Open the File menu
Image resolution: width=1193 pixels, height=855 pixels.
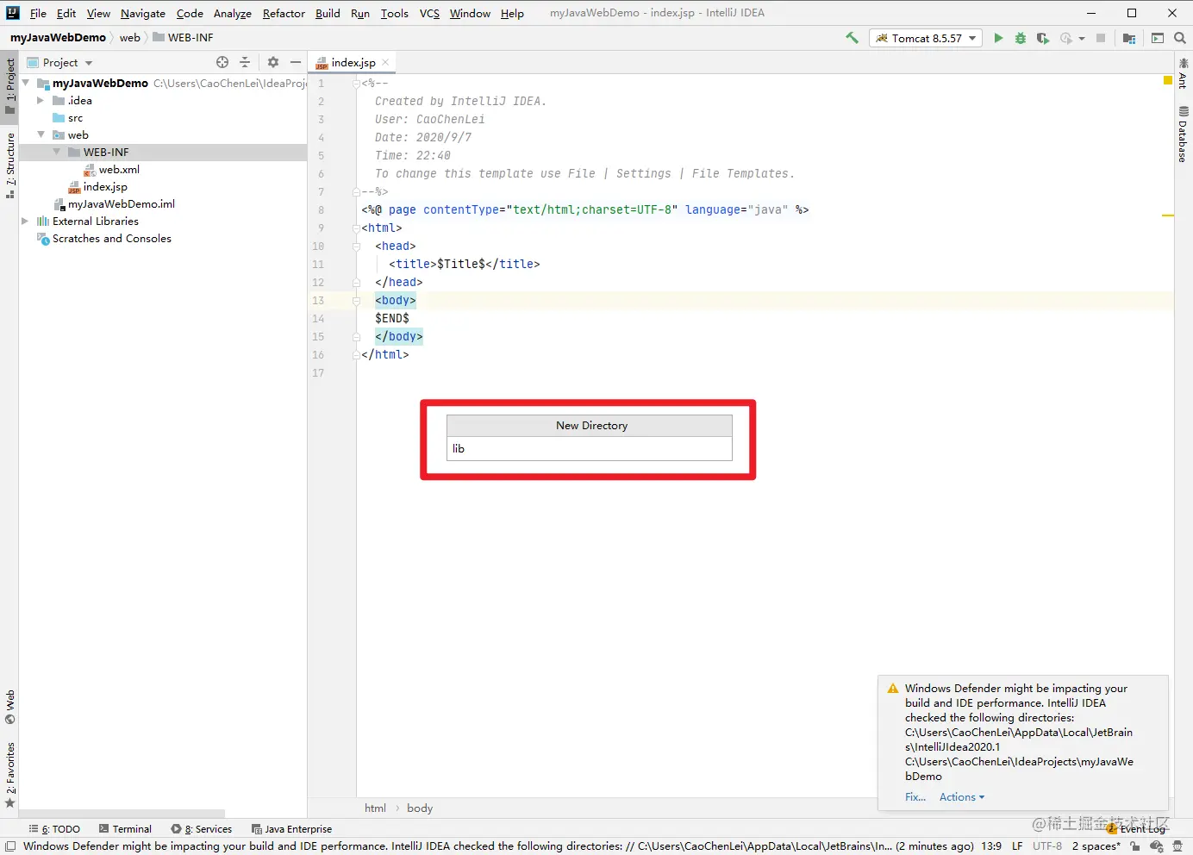tap(38, 13)
